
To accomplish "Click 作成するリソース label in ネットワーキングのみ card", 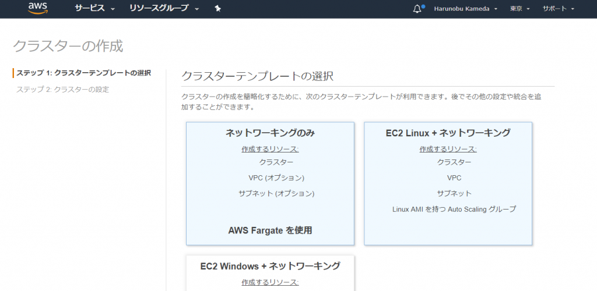I will coord(270,149).
